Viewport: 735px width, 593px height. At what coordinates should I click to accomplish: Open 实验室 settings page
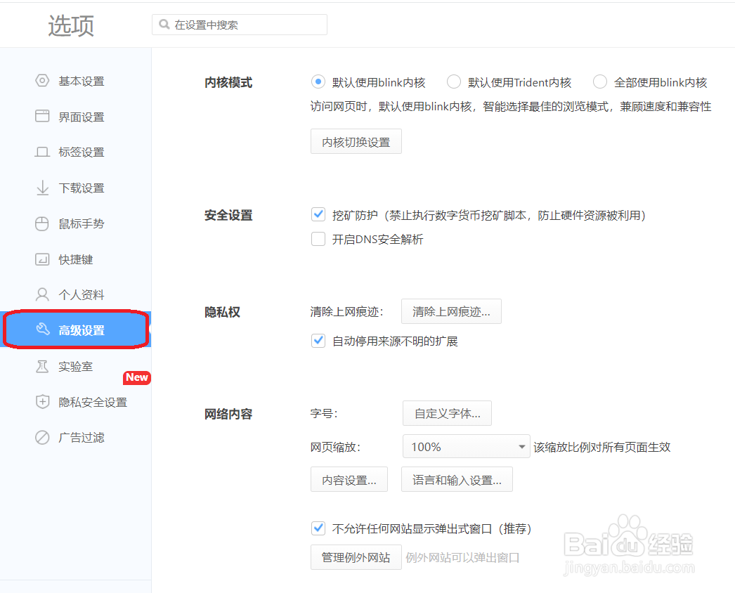coord(75,366)
